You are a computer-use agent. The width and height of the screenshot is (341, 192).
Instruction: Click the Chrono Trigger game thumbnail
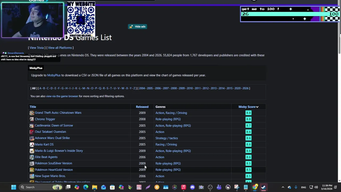(32, 119)
